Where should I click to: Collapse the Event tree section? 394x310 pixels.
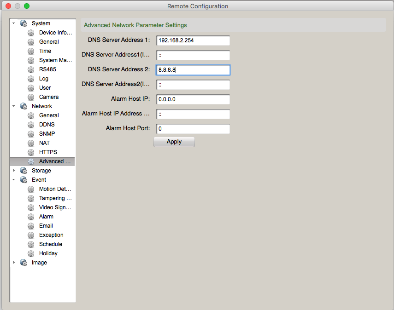click(14, 180)
